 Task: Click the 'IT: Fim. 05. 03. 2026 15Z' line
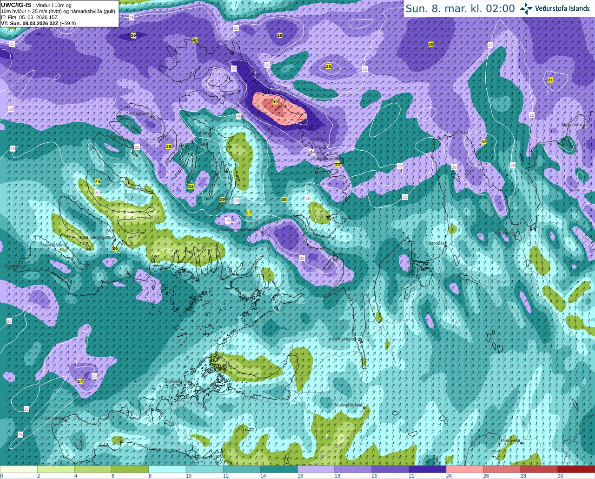point(29,17)
